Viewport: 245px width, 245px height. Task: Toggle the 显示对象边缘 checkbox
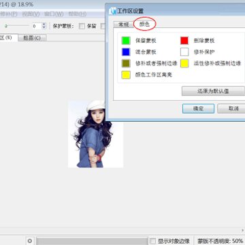point(153,241)
